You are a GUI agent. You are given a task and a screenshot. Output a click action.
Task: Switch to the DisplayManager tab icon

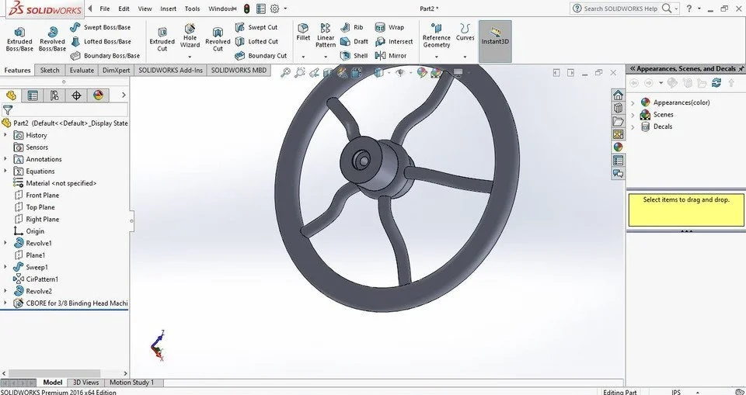coord(98,95)
